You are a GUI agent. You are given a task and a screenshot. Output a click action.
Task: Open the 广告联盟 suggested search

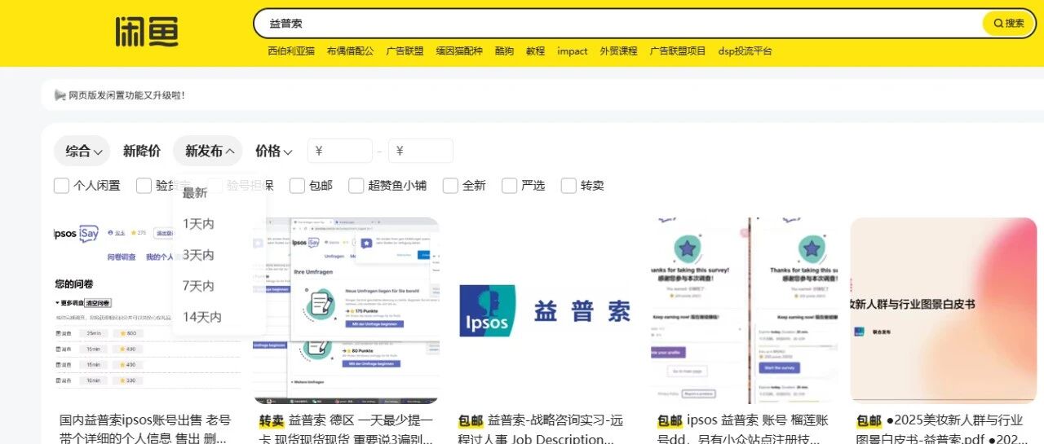(405, 51)
